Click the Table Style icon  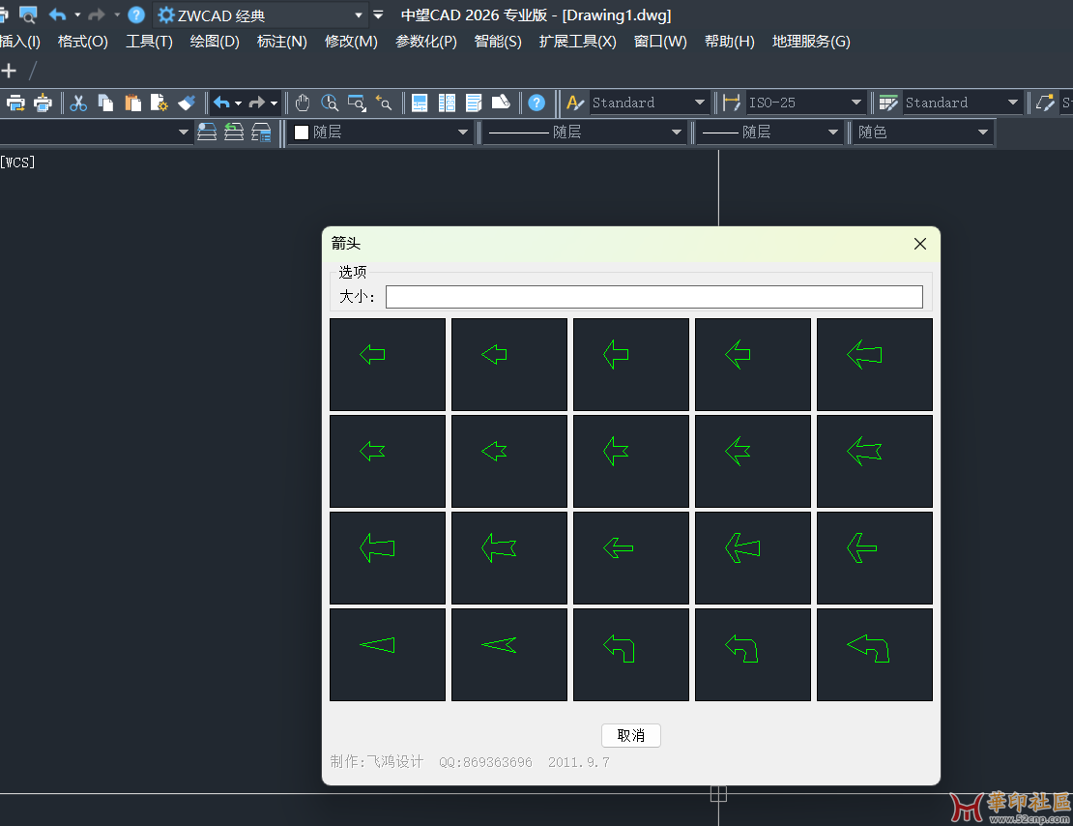[x=888, y=103]
